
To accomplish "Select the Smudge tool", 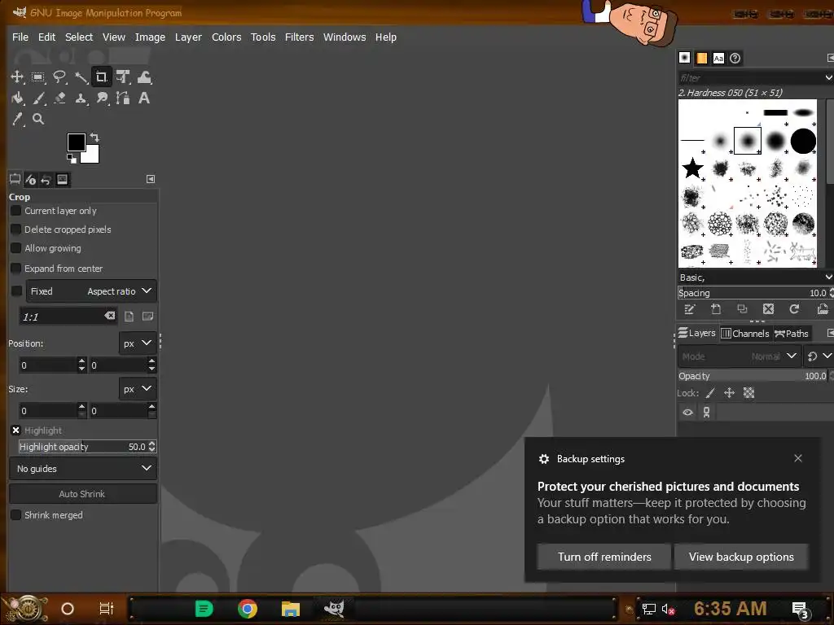I will coord(102,98).
